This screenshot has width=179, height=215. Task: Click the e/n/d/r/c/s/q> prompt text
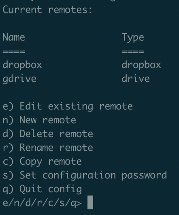[x=42, y=203]
